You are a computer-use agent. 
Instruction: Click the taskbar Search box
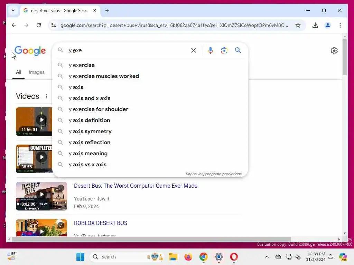click(127, 257)
